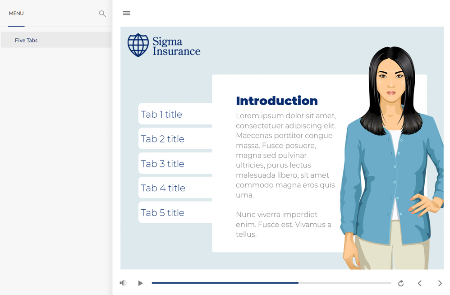Click the Sigma Insurance text logo

176,46
